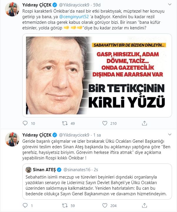Share the first tweet via share icon

click(x=144, y=123)
